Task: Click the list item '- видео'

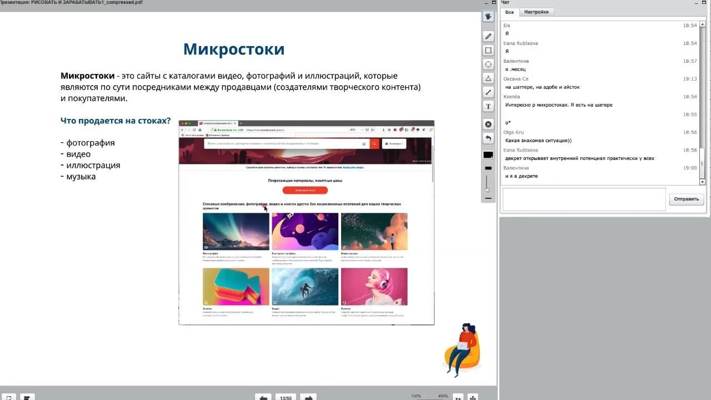Action: click(76, 154)
